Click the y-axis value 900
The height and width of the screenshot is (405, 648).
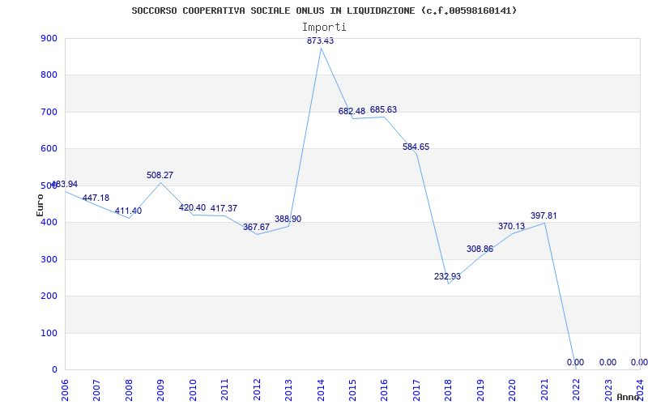click(x=49, y=38)
